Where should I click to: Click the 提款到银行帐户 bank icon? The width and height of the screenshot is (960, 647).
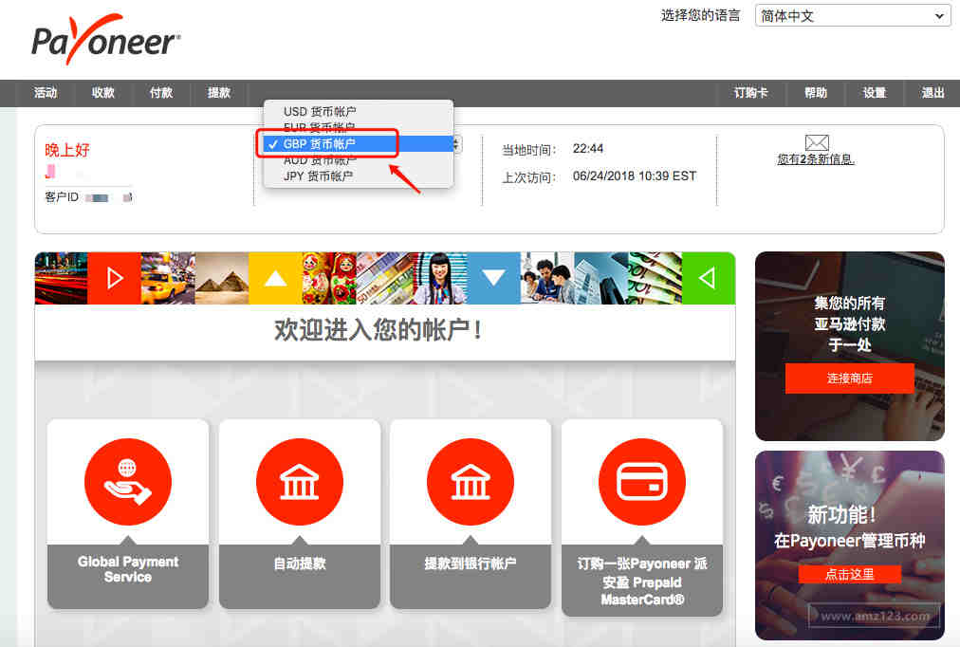(471, 482)
